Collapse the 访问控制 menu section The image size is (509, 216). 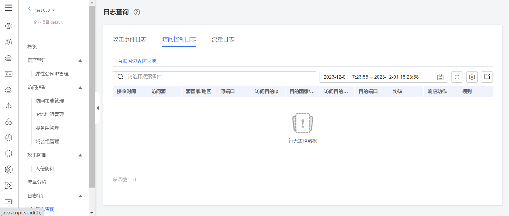(80, 88)
